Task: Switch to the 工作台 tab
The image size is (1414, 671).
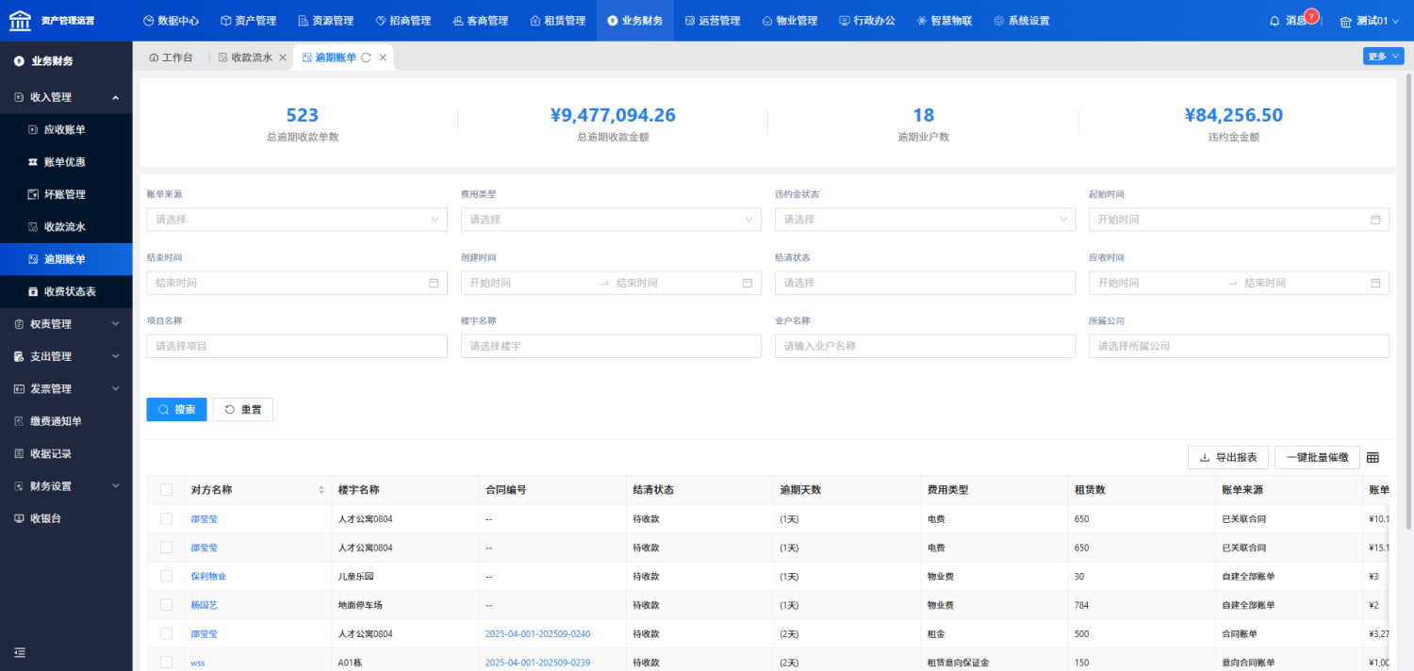Action: point(171,57)
